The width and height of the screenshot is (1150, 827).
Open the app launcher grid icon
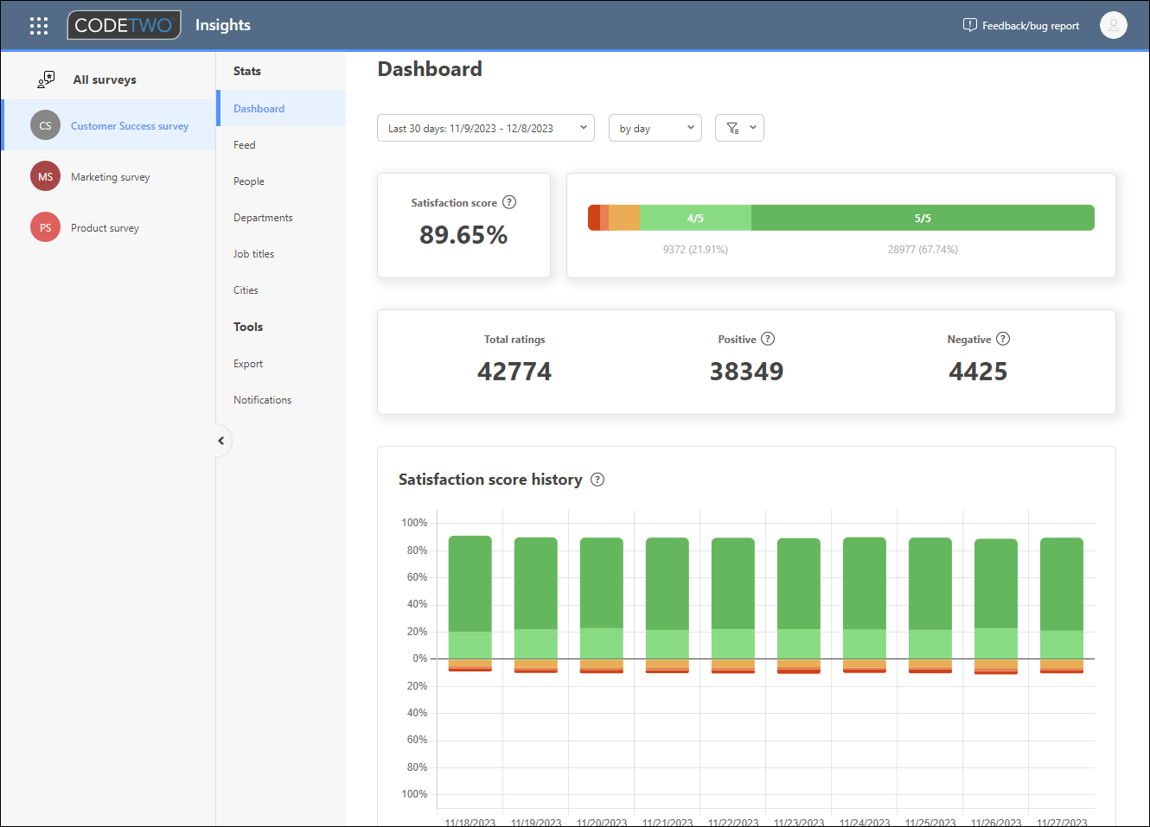click(x=38, y=25)
